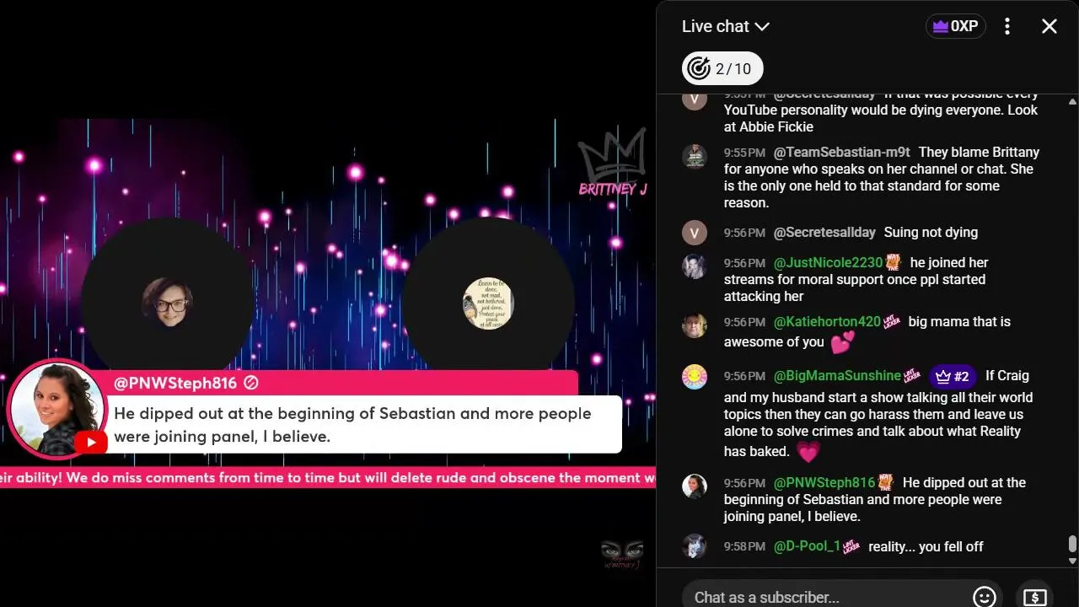Click the @JustNicole2230 username
1079x607 pixels.
click(x=828, y=262)
